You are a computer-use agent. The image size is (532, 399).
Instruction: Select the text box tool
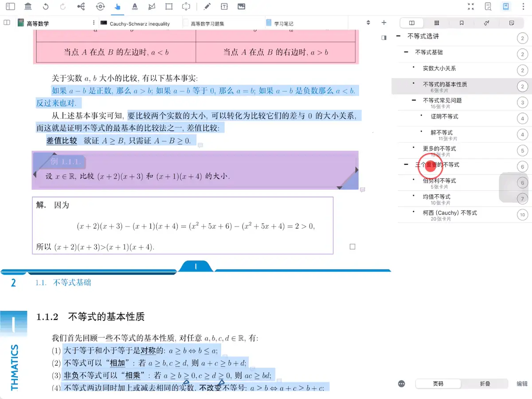224,7
